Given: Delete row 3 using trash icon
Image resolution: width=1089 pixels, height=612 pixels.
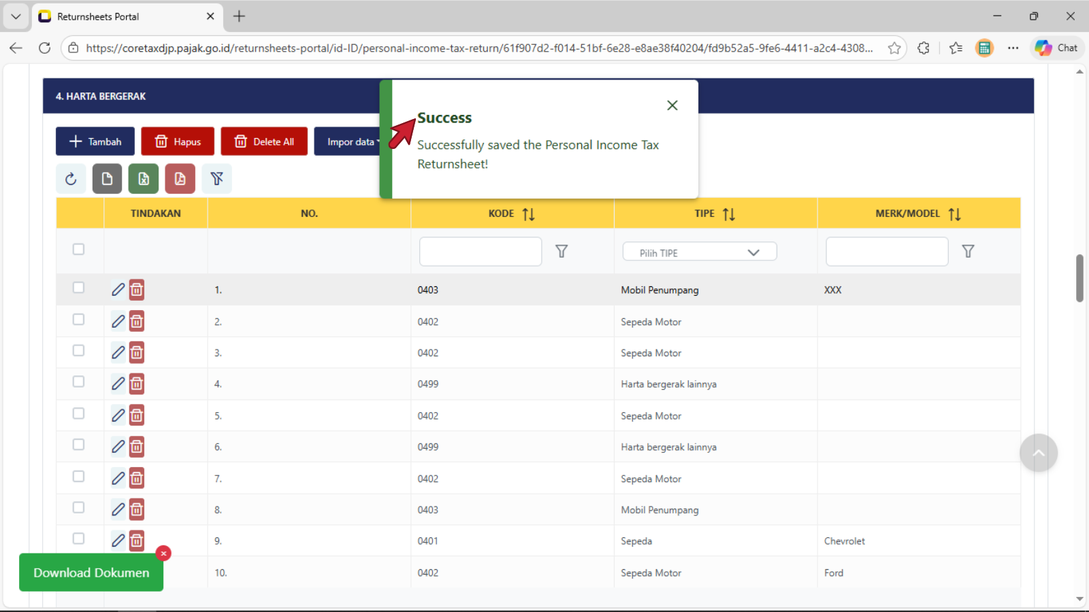Looking at the screenshot, I should click(x=137, y=353).
